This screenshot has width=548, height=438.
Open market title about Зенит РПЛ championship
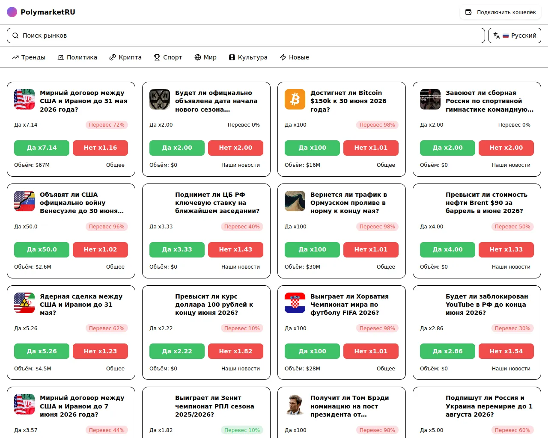coord(214,406)
